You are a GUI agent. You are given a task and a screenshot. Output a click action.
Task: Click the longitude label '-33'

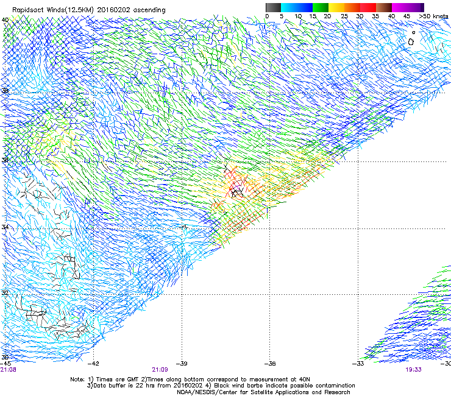(358, 363)
